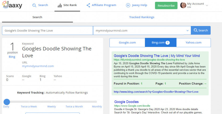Viewport: 222px width, 114px height.
Task: Open the www.Google.com/doodle URL
Action: pos(132,106)
